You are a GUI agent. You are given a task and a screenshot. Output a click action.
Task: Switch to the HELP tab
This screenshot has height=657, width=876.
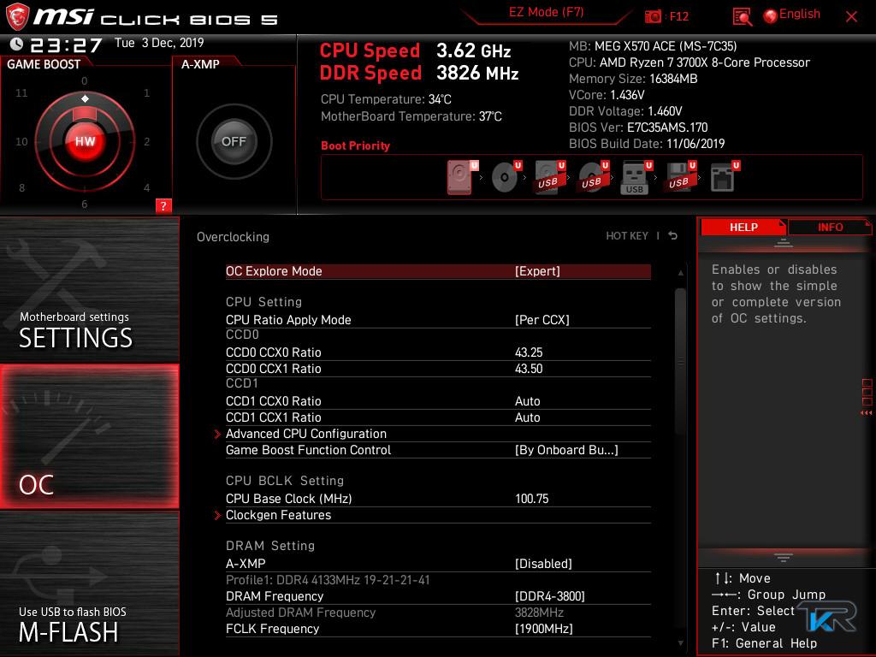743,227
